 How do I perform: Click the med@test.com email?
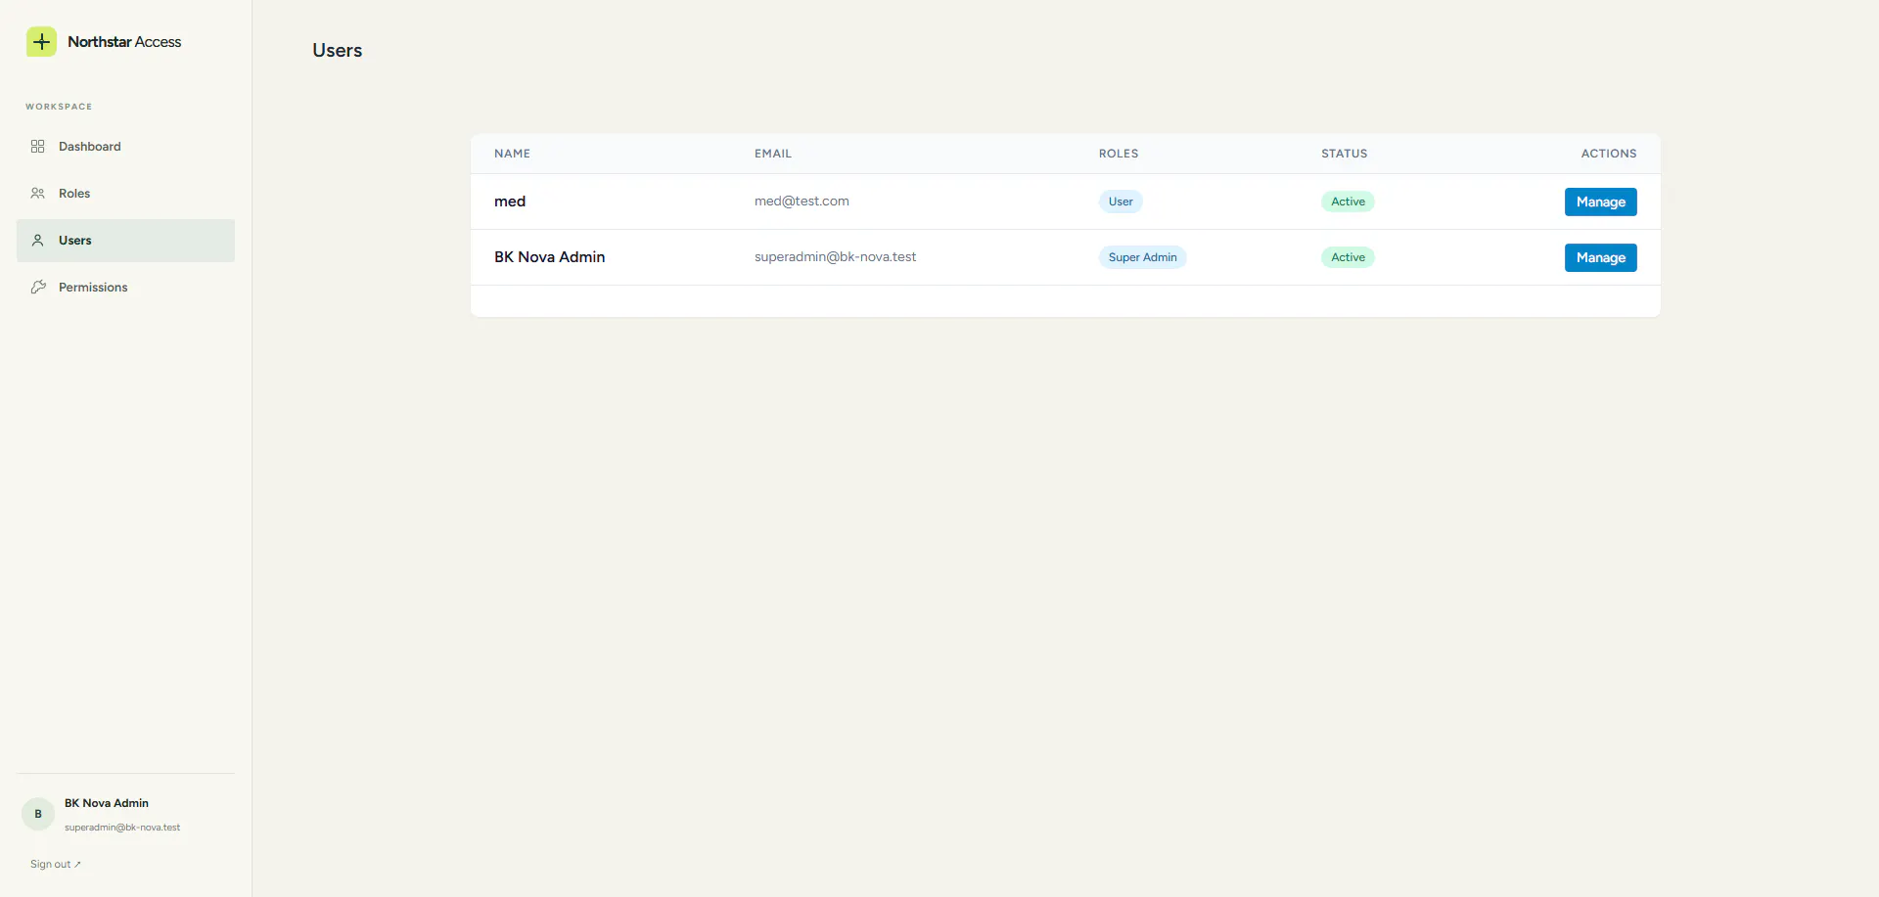(x=802, y=202)
